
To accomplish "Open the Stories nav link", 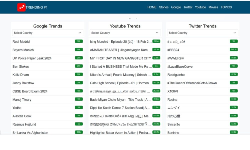I will point(164,7).
